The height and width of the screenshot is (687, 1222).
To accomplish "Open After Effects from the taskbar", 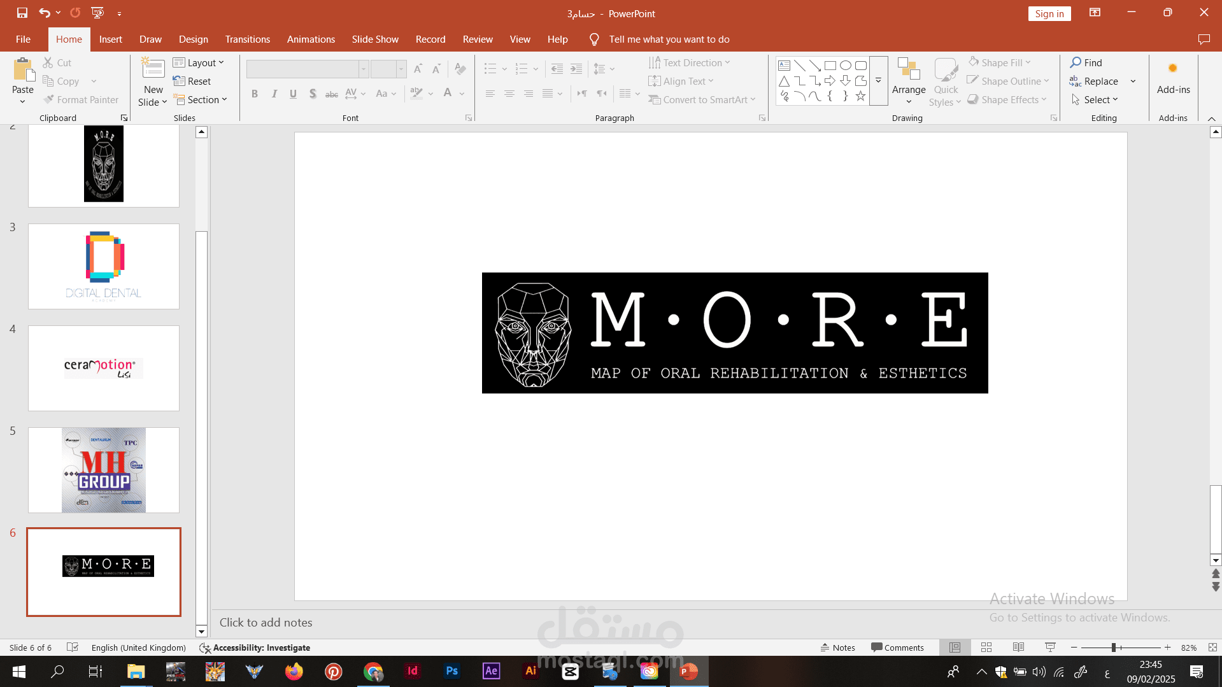I will (492, 671).
